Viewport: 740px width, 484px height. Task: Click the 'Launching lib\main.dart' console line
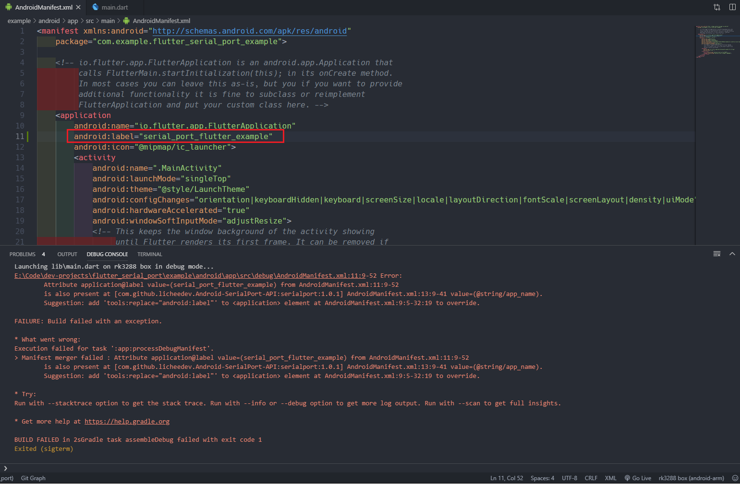tap(114, 267)
